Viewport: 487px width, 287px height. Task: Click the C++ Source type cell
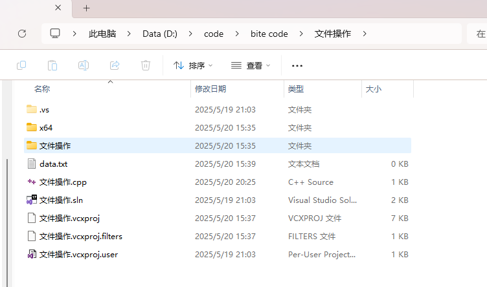click(311, 182)
